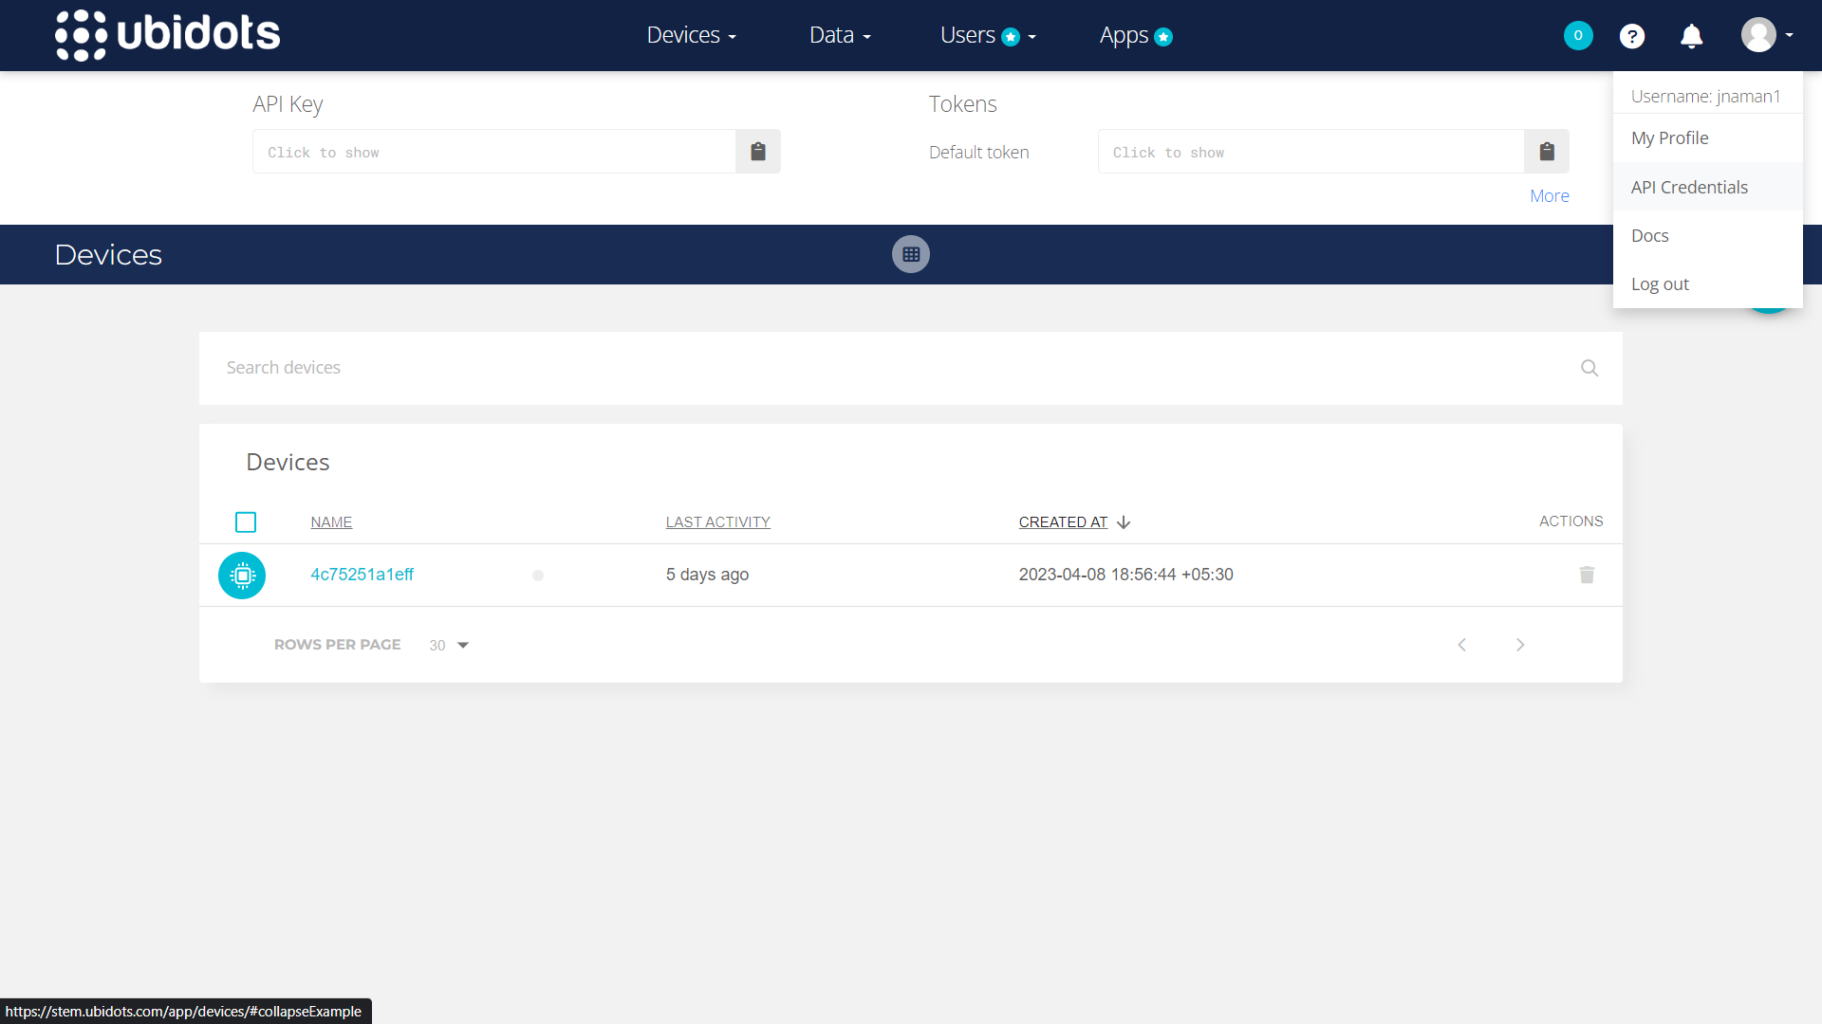Copy the Default token with clipboard icon
Viewport: 1822px width, 1024px height.
(x=1546, y=152)
